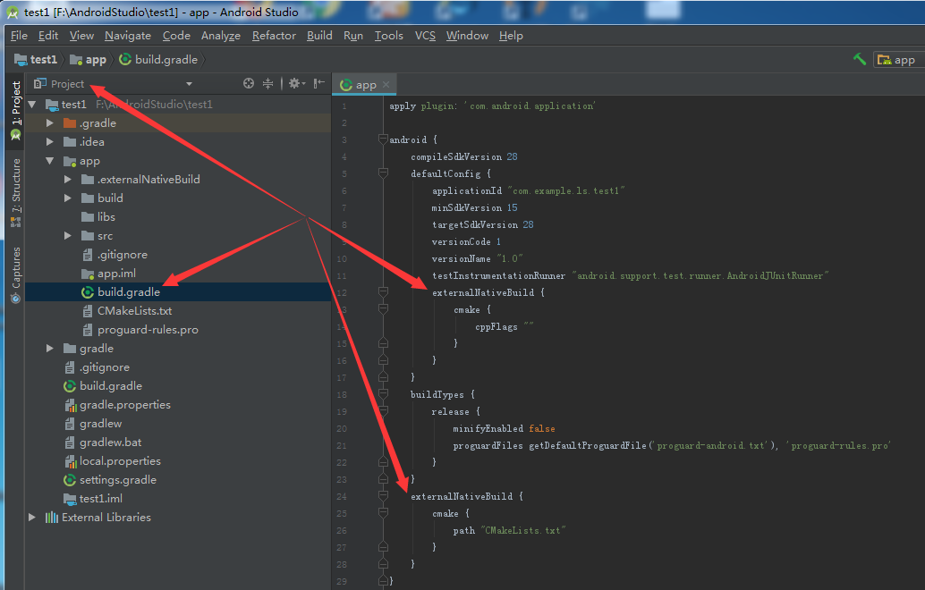Open the Captures side tool window tab

pos(15,275)
